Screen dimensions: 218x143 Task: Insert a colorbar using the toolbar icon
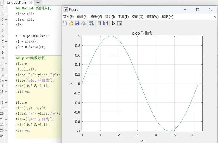click(99, 23)
